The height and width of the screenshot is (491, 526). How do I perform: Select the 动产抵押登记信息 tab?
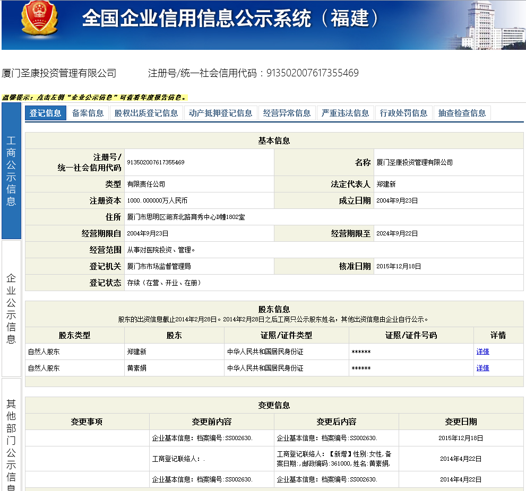[x=220, y=113]
